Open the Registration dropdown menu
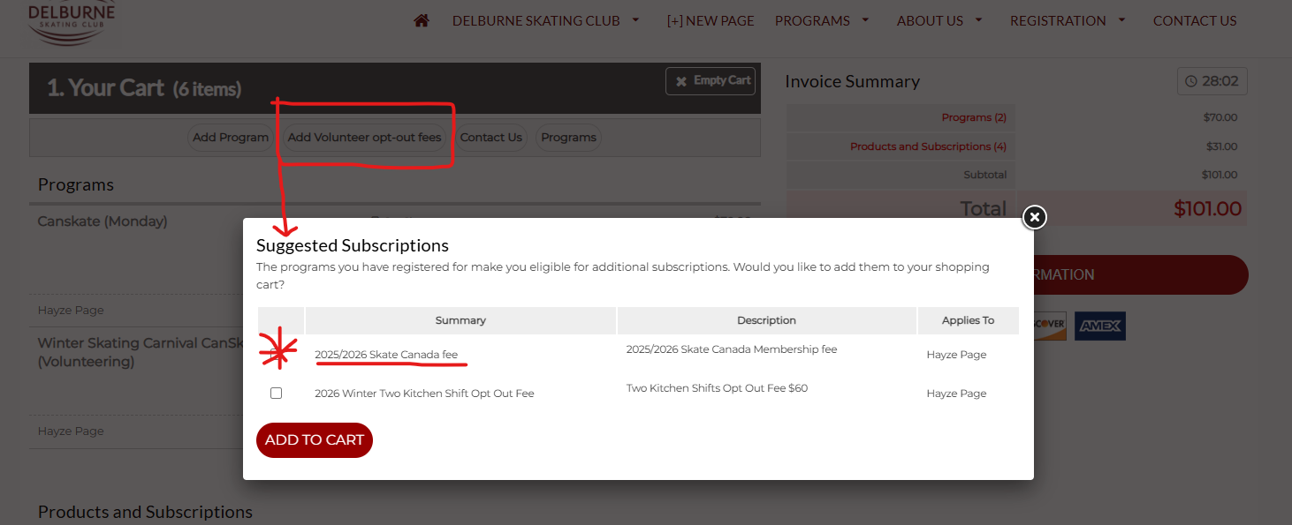Screen dimensions: 1292x525 click(1068, 20)
